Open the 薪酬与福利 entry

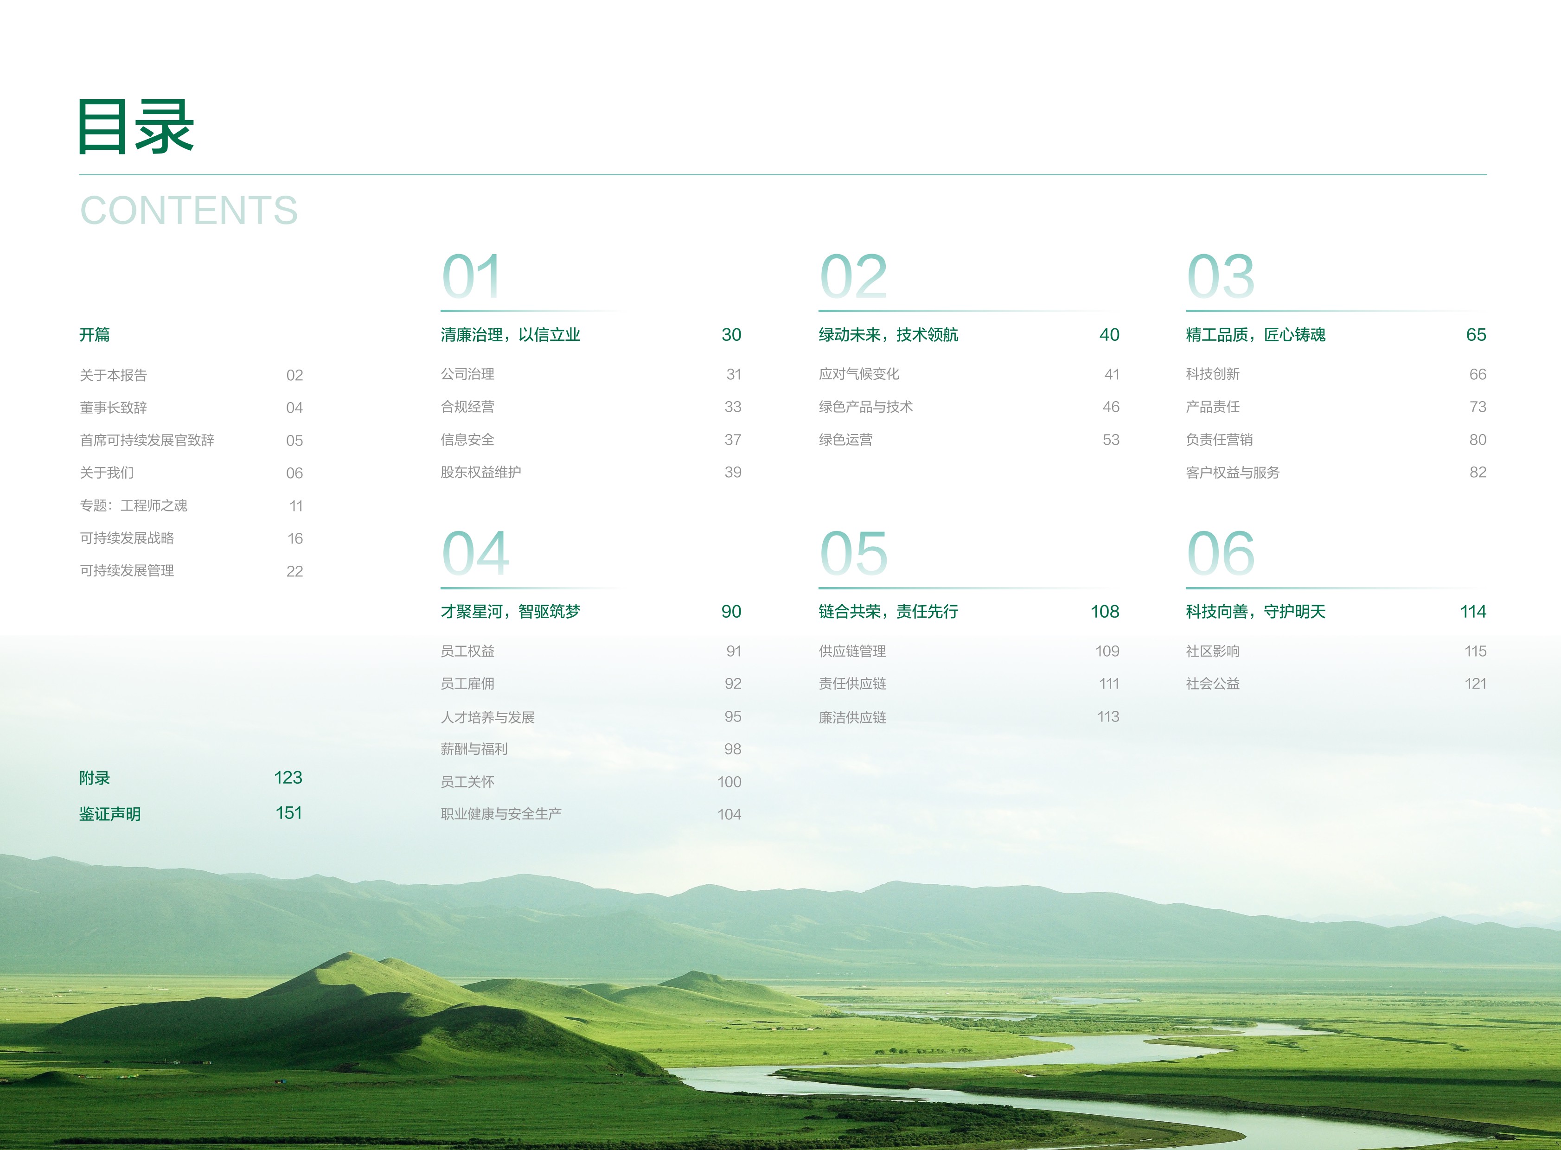[x=473, y=749]
